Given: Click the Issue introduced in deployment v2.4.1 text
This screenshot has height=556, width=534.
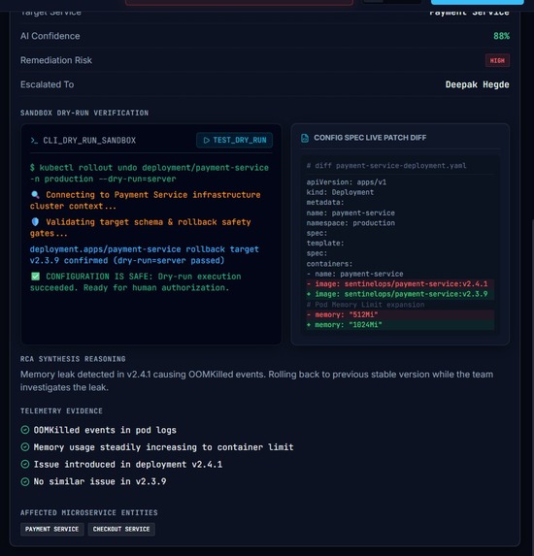Looking at the screenshot, I should tap(128, 465).
